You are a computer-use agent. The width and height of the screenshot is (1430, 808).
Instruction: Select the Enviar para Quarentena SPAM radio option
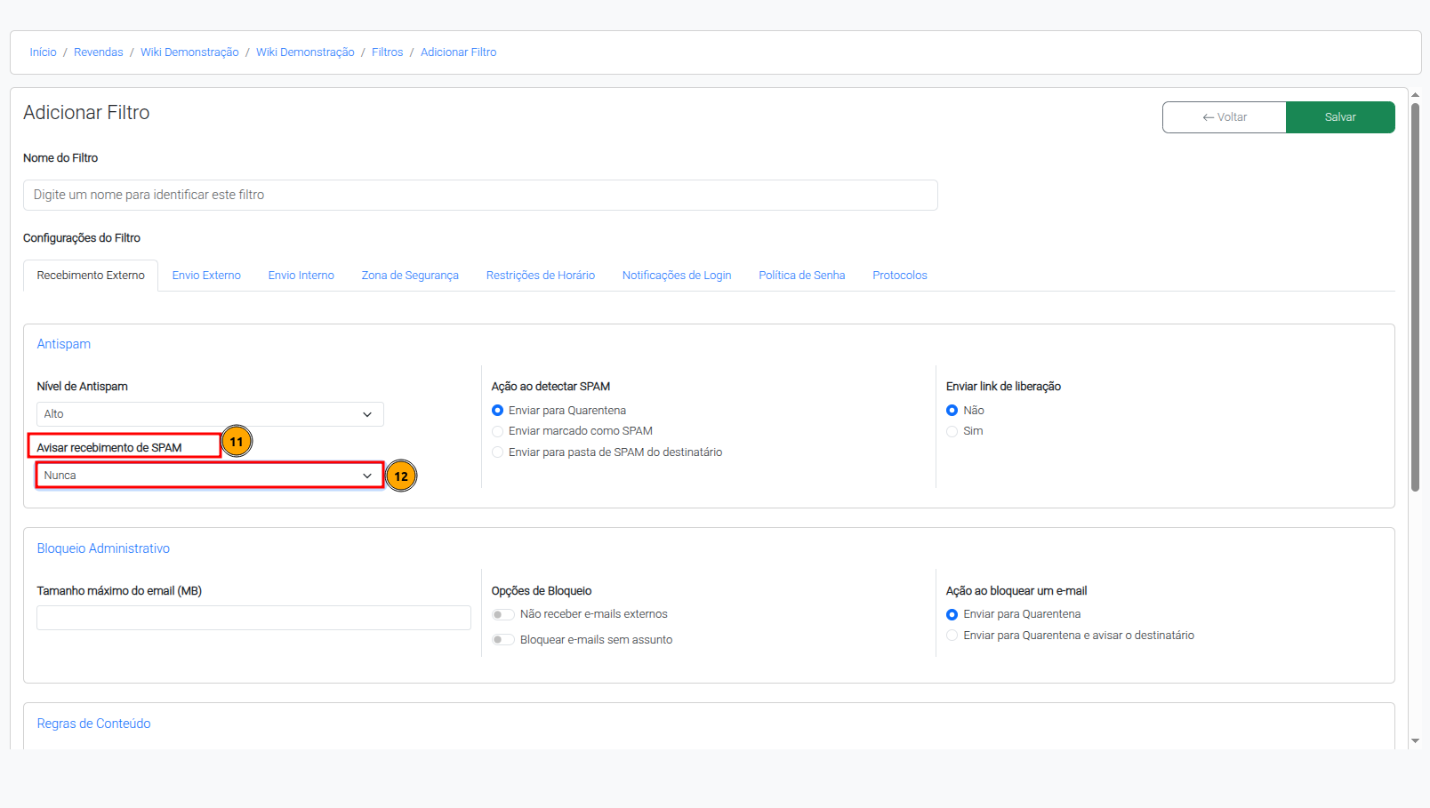tap(498, 411)
